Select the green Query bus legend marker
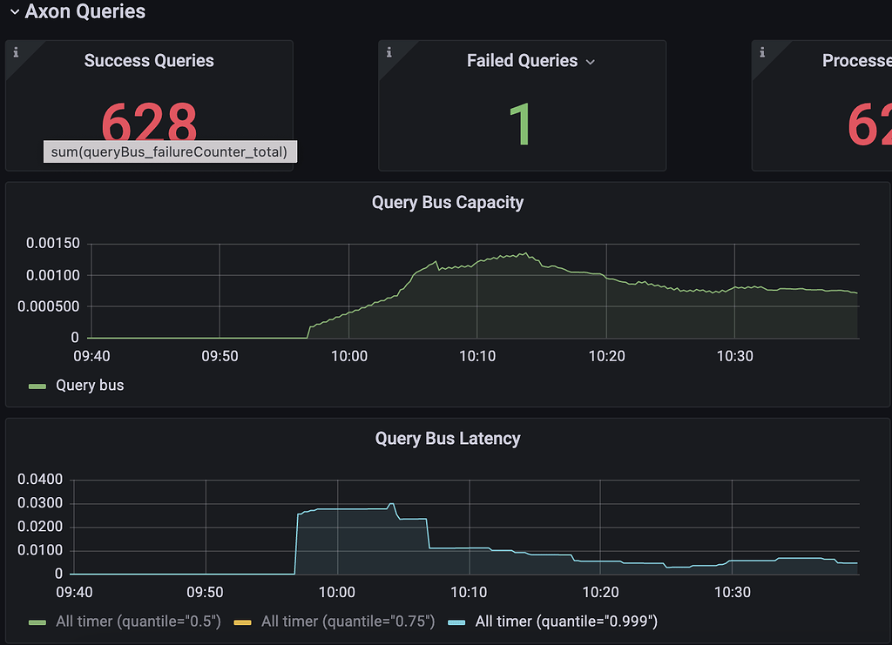 [x=36, y=385]
